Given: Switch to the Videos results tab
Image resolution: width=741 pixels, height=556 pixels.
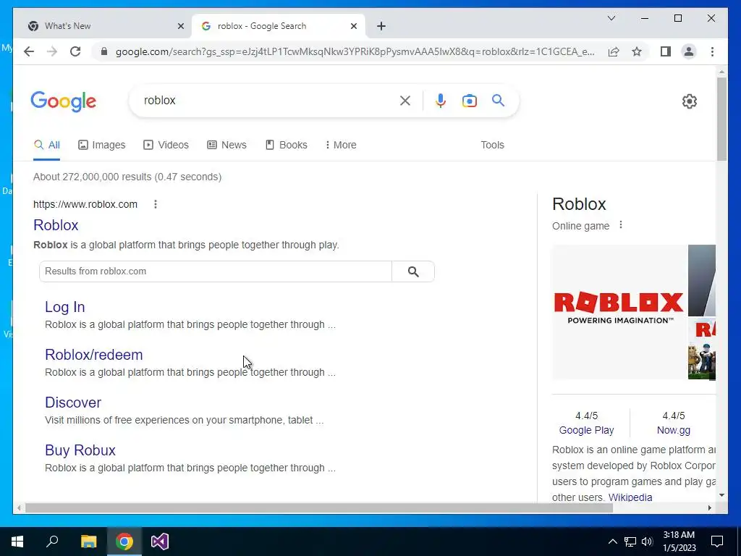Looking at the screenshot, I should point(166,145).
